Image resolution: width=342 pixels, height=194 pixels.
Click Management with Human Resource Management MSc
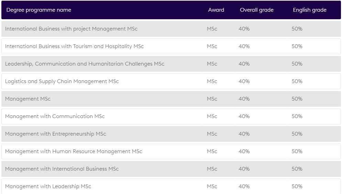(x=74, y=151)
